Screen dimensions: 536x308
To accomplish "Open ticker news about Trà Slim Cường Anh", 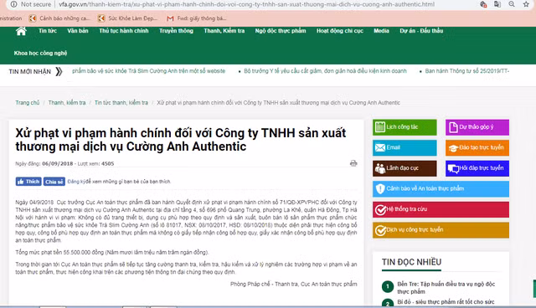I will [149, 71].
